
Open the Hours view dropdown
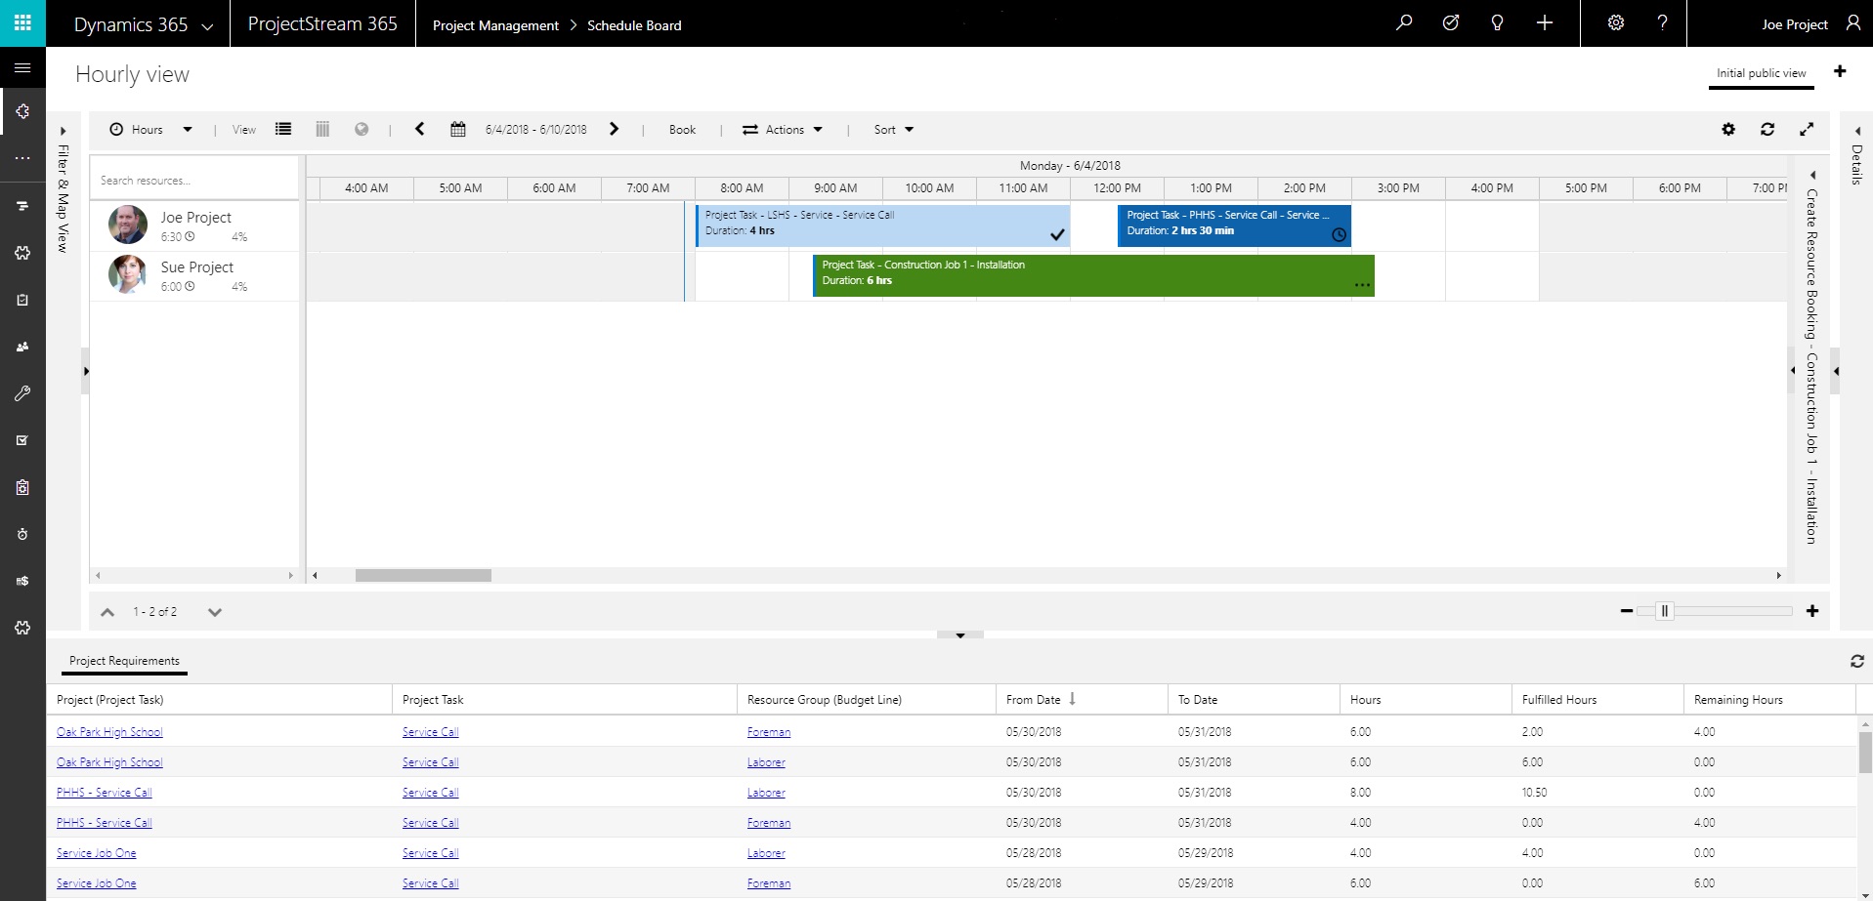pyautogui.click(x=151, y=130)
